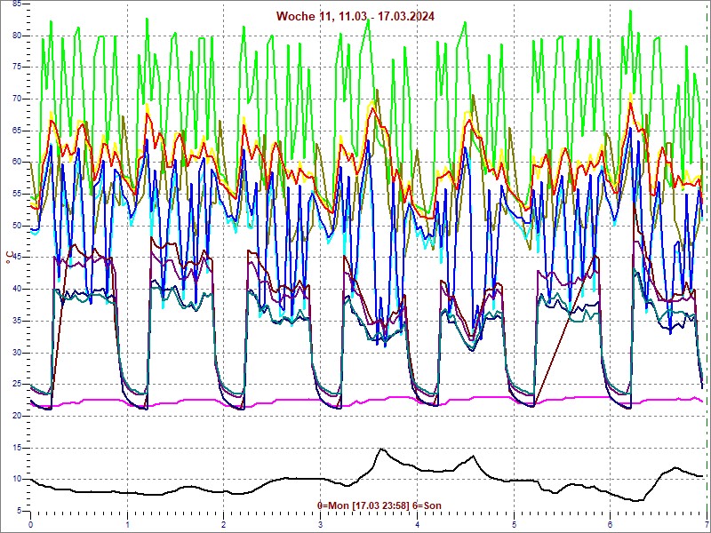
Task: Click x-axis day label 4
Action: 417,525
